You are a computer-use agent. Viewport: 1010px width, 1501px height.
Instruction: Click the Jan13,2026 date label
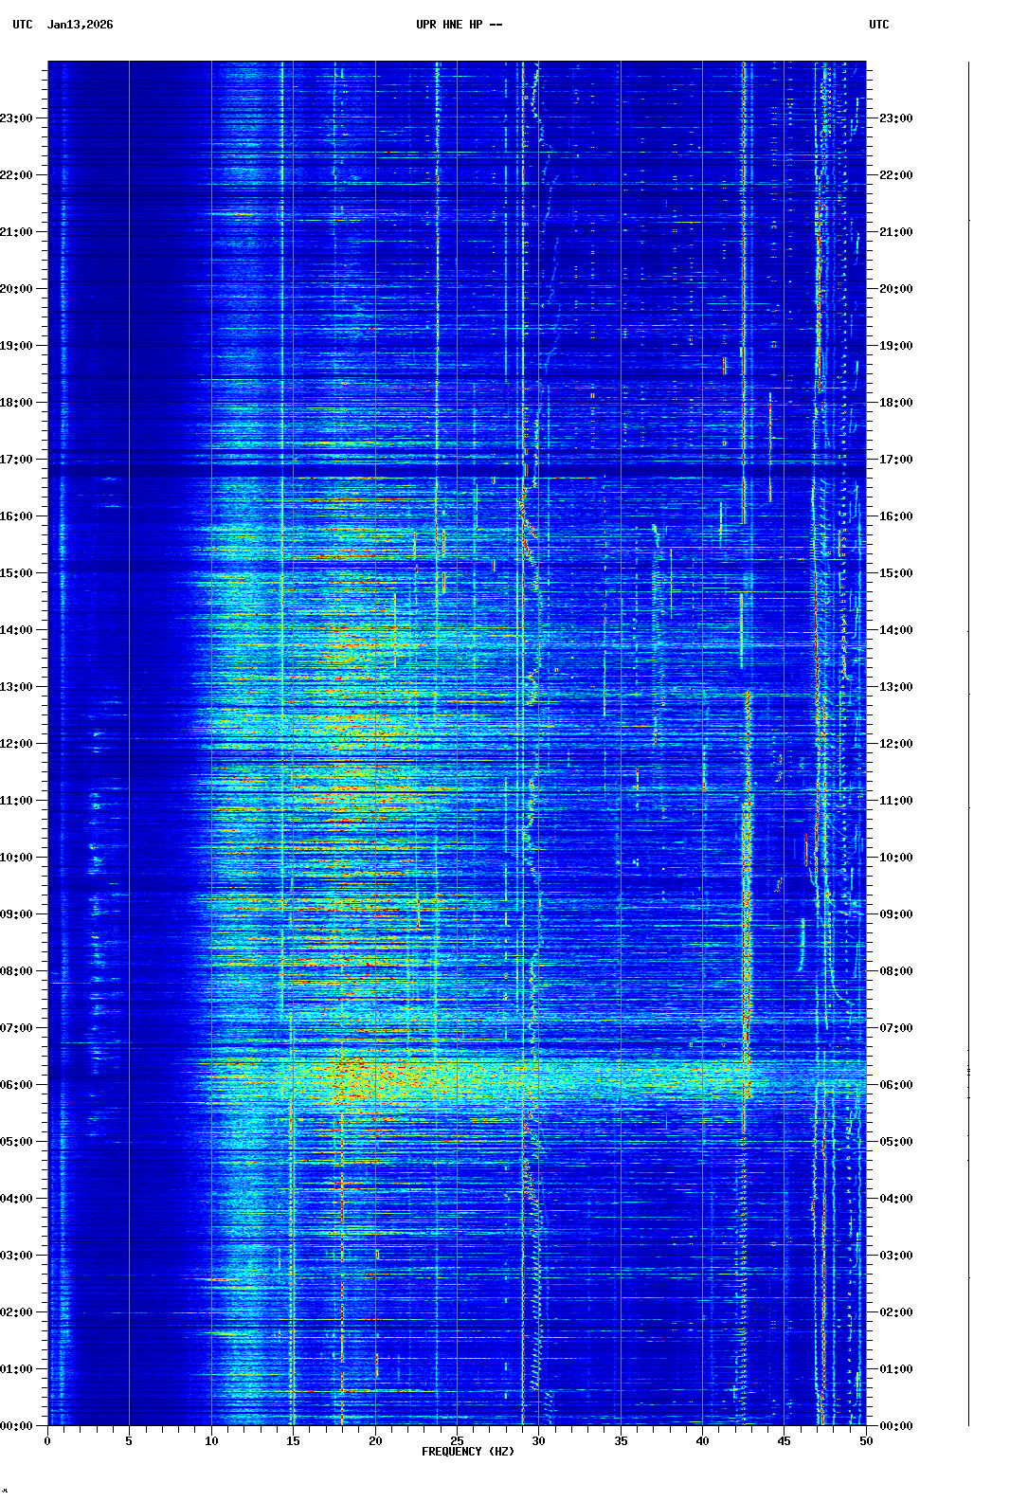tap(80, 25)
